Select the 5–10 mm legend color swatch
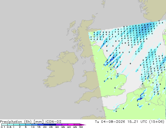The width and height of the screenshot is (166, 128). [29, 125]
